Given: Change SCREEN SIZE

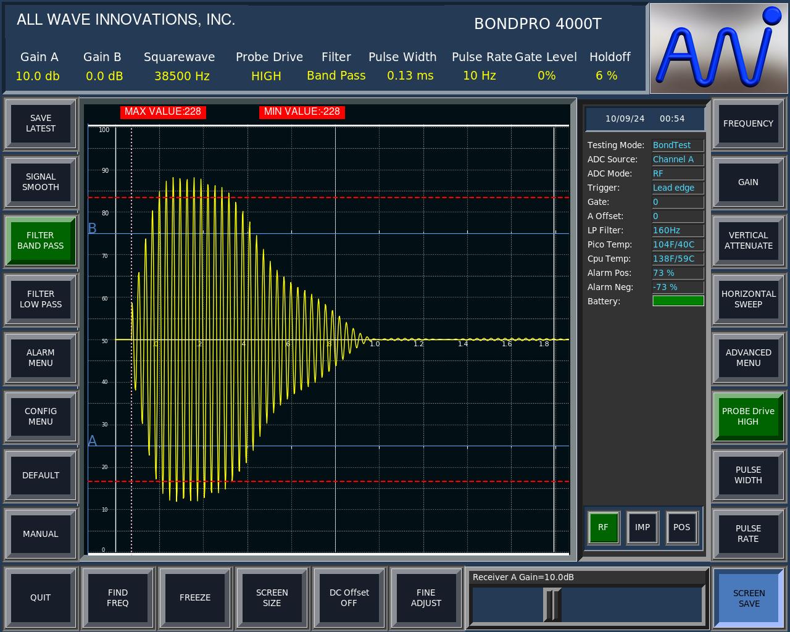Looking at the screenshot, I should click(272, 597).
